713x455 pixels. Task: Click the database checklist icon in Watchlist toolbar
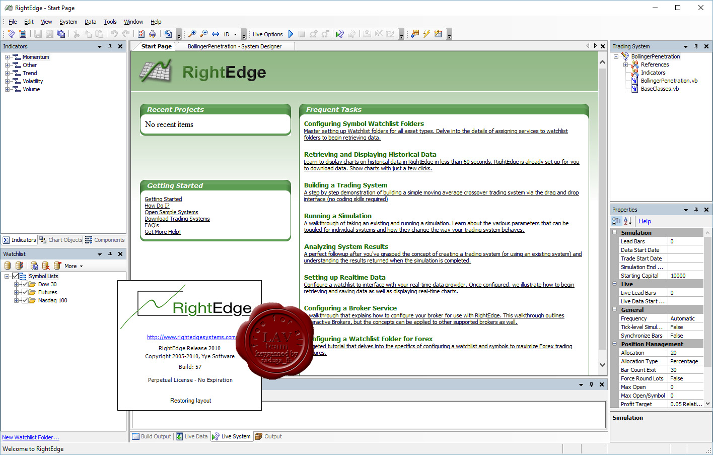[x=19, y=266]
